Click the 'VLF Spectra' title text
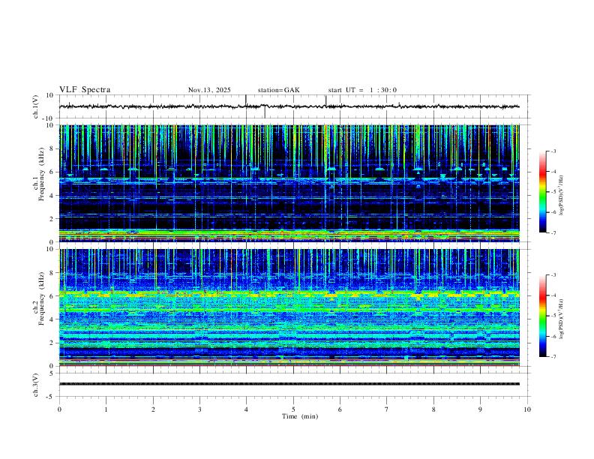 point(85,90)
